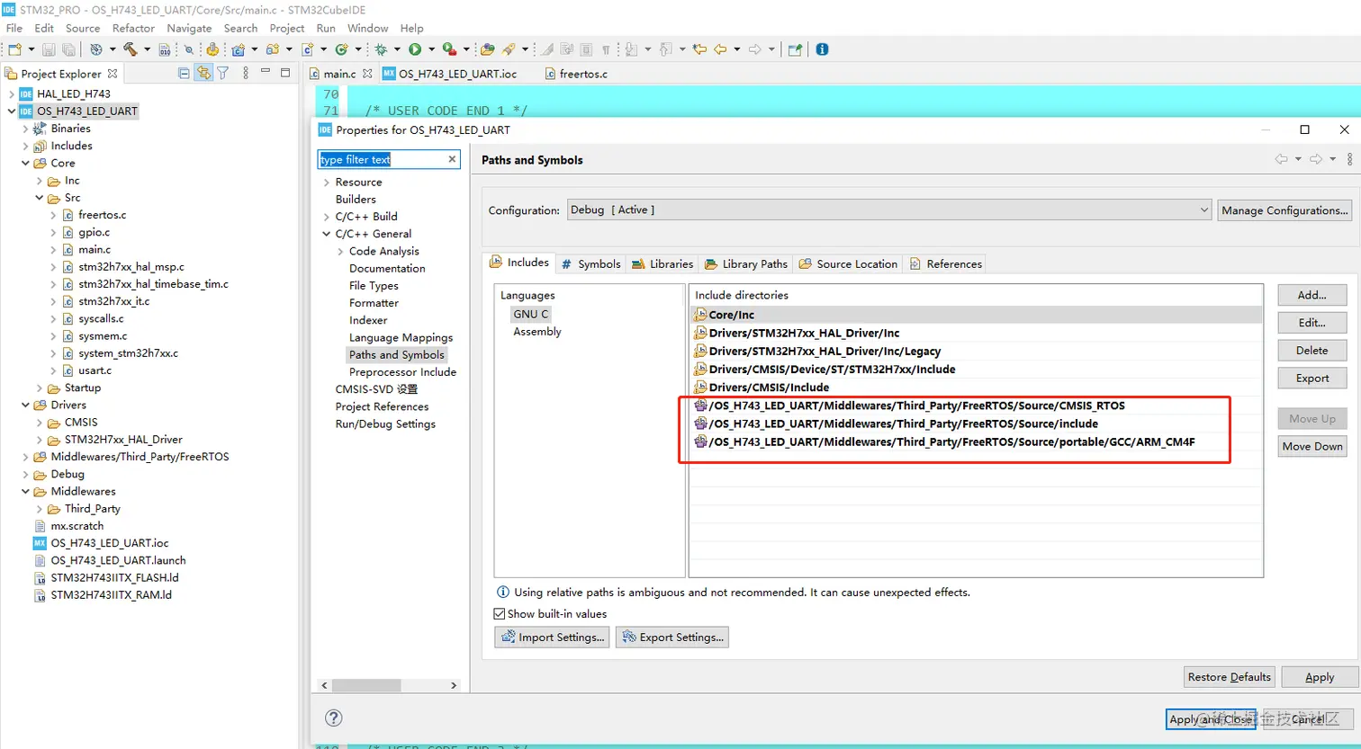Collapse the C/C++ General properties node
Image resolution: width=1361 pixels, height=749 pixels.
(x=326, y=234)
